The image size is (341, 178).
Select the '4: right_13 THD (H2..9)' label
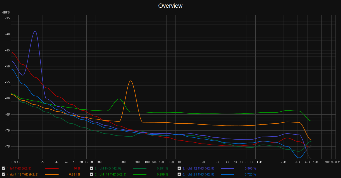pos(23,175)
